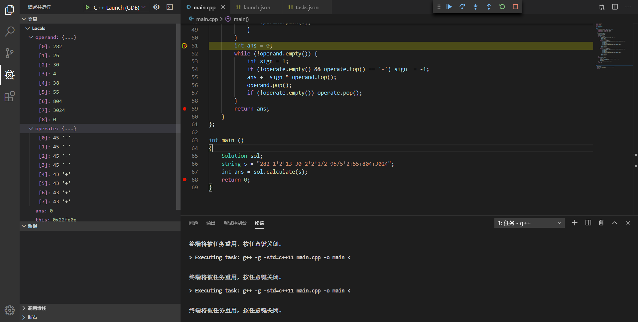Click the main() breadcrumb item
The image size is (638, 322).
coord(240,19)
